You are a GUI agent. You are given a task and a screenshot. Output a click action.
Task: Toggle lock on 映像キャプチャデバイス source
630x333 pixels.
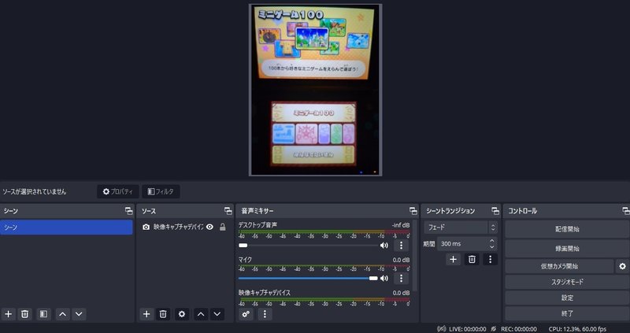tap(222, 227)
